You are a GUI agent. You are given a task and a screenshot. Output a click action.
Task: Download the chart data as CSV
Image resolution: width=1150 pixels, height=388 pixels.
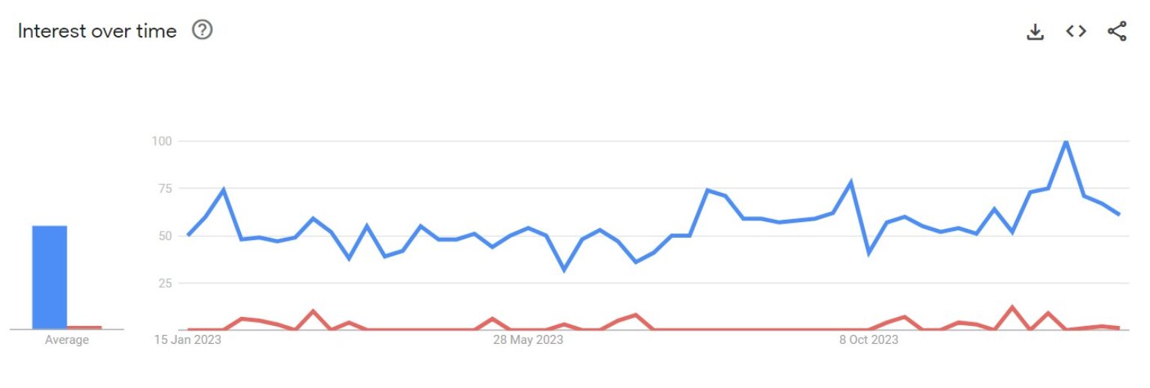(x=1035, y=31)
